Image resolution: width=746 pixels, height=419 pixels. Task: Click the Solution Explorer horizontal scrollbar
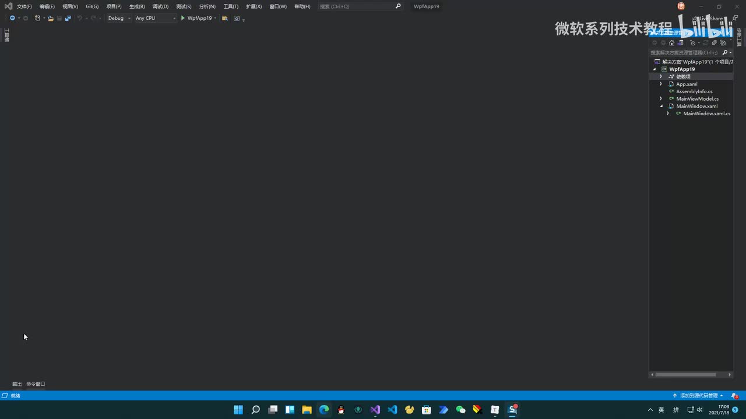[686, 375]
